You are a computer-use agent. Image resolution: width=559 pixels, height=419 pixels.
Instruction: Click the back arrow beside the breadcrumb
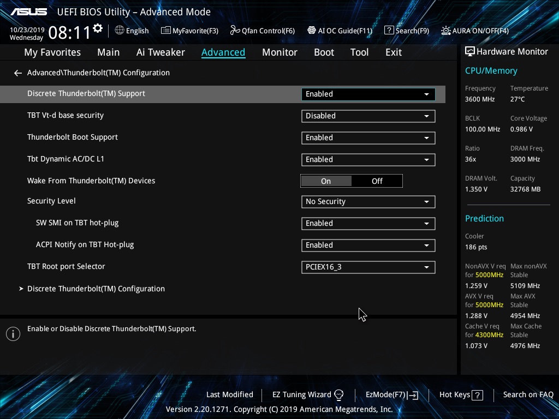pyautogui.click(x=18, y=73)
